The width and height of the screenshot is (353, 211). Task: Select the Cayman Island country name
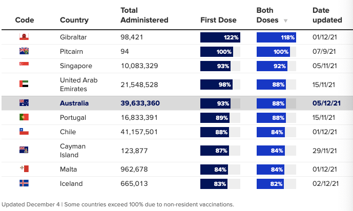coord(72,151)
